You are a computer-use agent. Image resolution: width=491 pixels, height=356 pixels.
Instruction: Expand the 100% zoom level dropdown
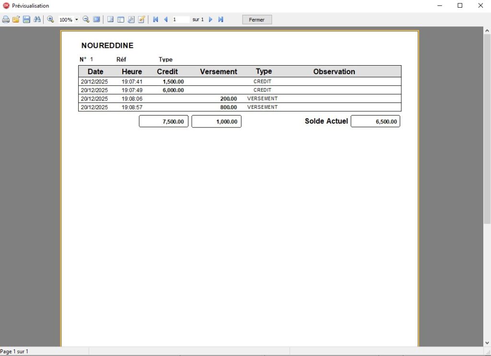tap(77, 20)
